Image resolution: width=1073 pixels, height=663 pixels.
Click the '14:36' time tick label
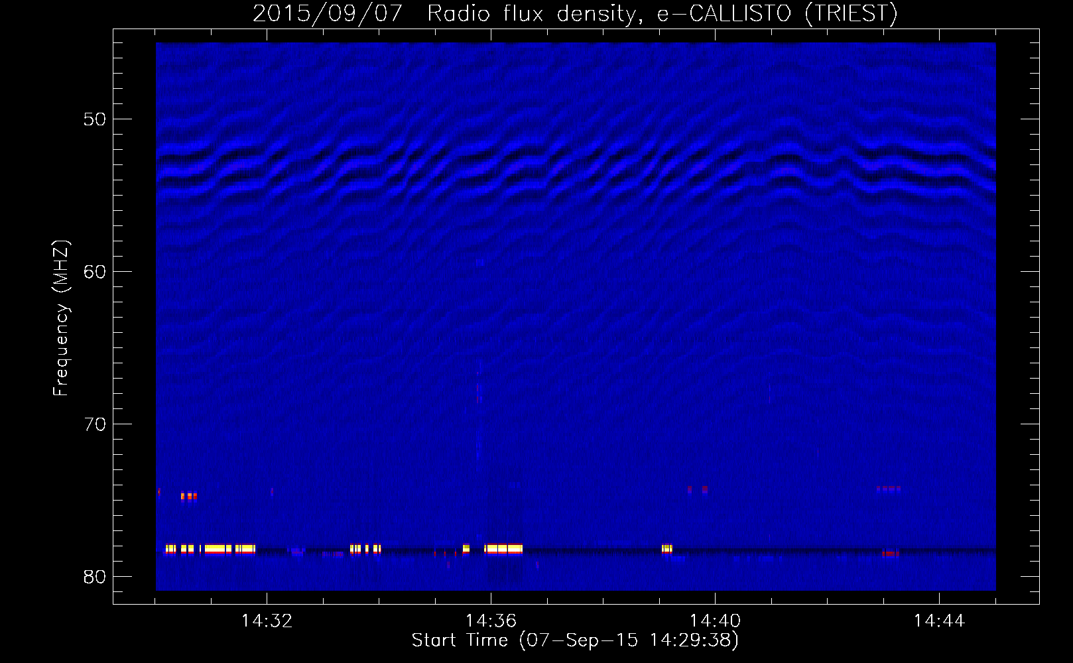click(x=491, y=621)
